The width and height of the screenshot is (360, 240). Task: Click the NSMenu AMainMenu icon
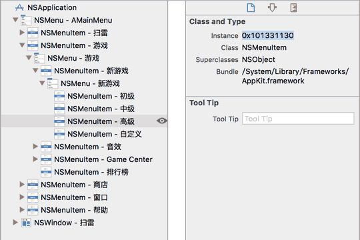tap(26, 20)
